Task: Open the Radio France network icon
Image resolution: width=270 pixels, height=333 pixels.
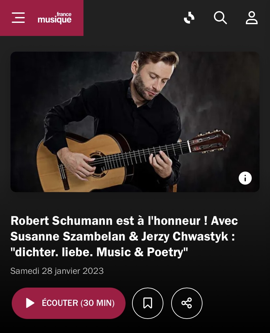Action: (189, 18)
